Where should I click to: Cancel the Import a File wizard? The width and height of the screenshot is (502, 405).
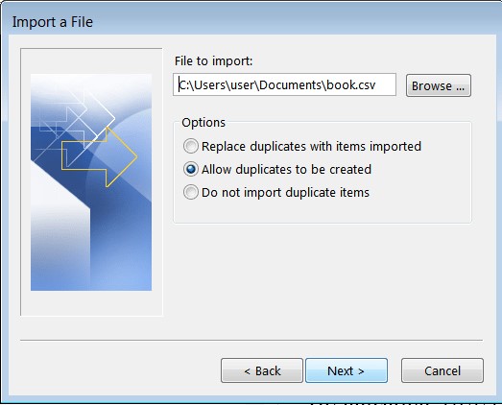coord(442,370)
